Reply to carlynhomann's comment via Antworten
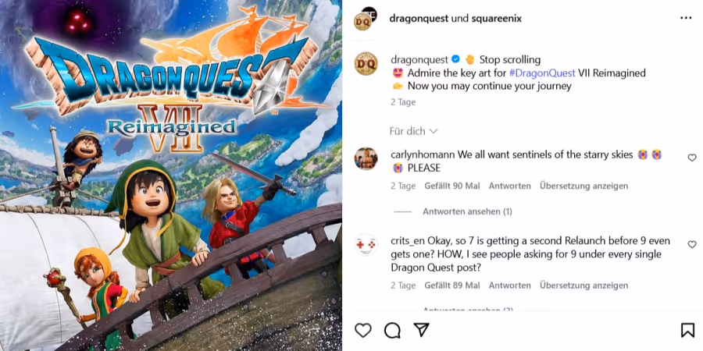703x351 pixels. pos(510,186)
